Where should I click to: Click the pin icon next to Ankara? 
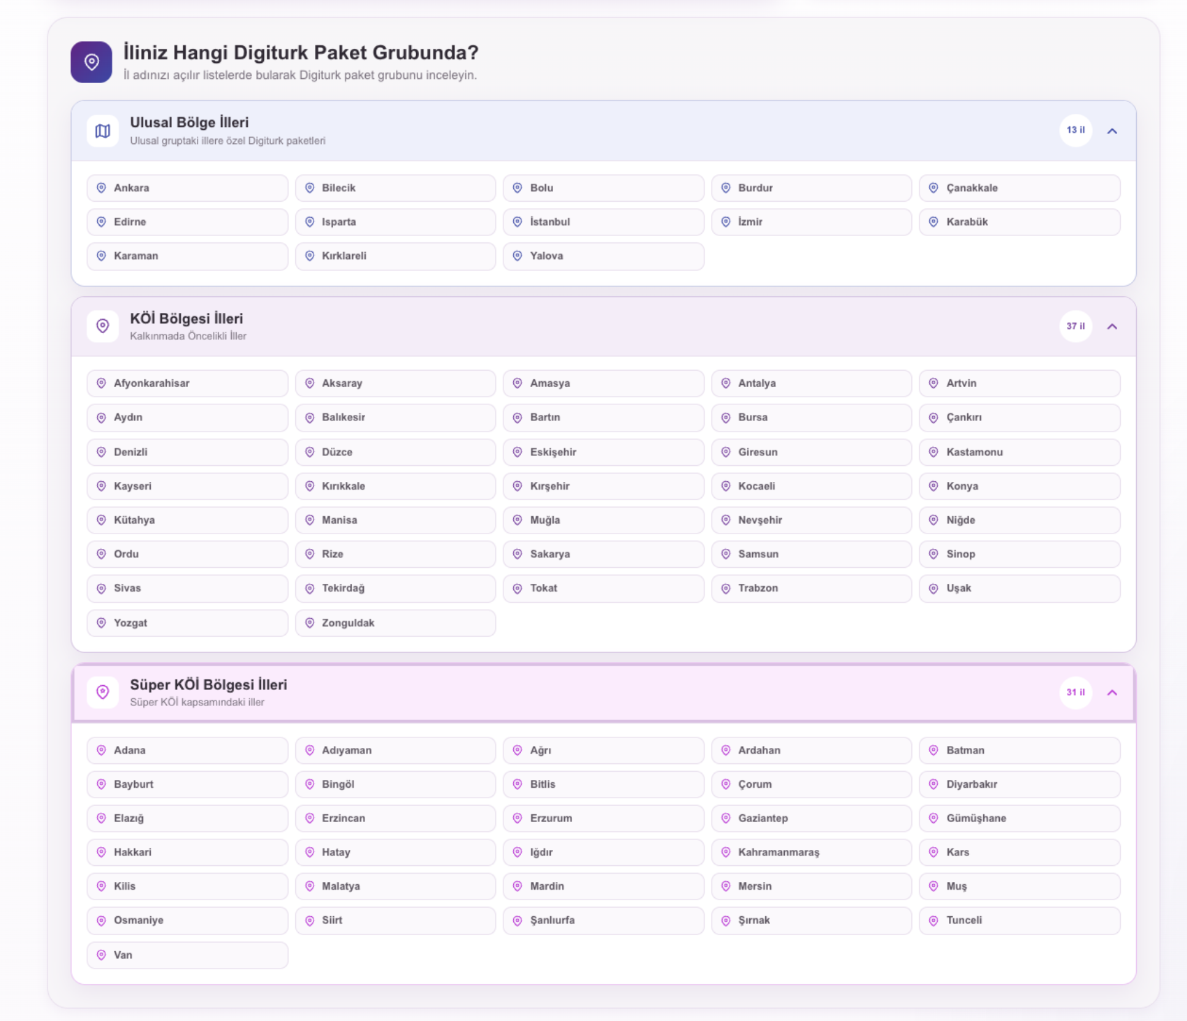click(101, 188)
